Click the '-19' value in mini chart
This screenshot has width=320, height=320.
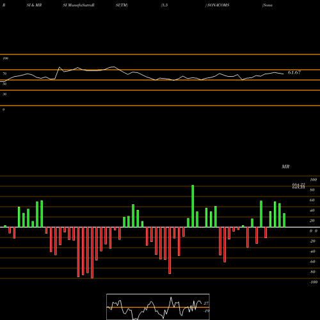[206, 311]
